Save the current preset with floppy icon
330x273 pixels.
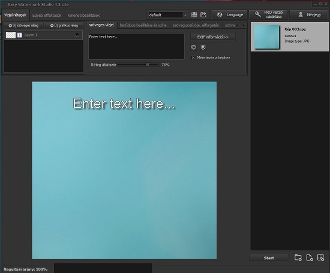point(194,15)
